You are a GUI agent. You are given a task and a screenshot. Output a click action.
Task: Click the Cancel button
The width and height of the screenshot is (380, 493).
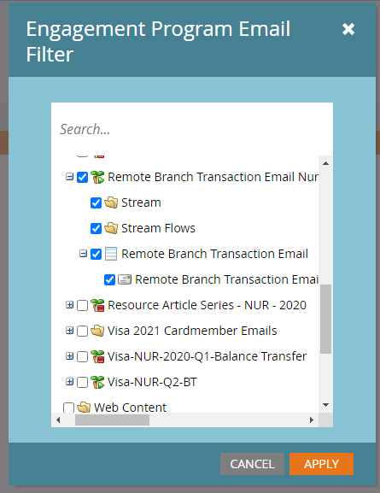[x=252, y=464]
